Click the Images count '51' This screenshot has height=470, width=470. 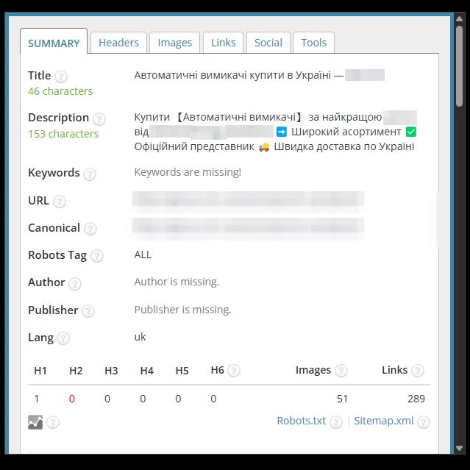pyautogui.click(x=342, y=399)
